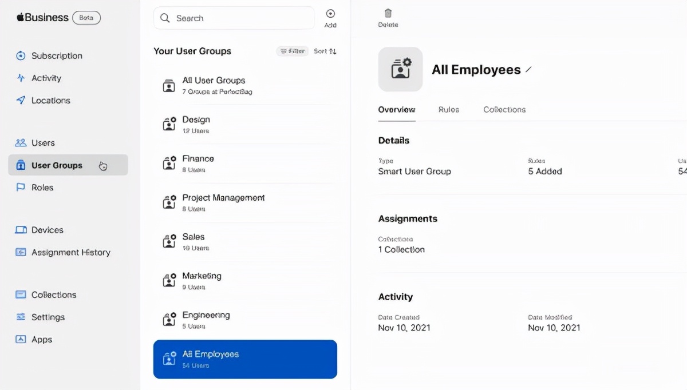Open the Filter control for user groups
The image size is (687, 390).
[292, 51]
